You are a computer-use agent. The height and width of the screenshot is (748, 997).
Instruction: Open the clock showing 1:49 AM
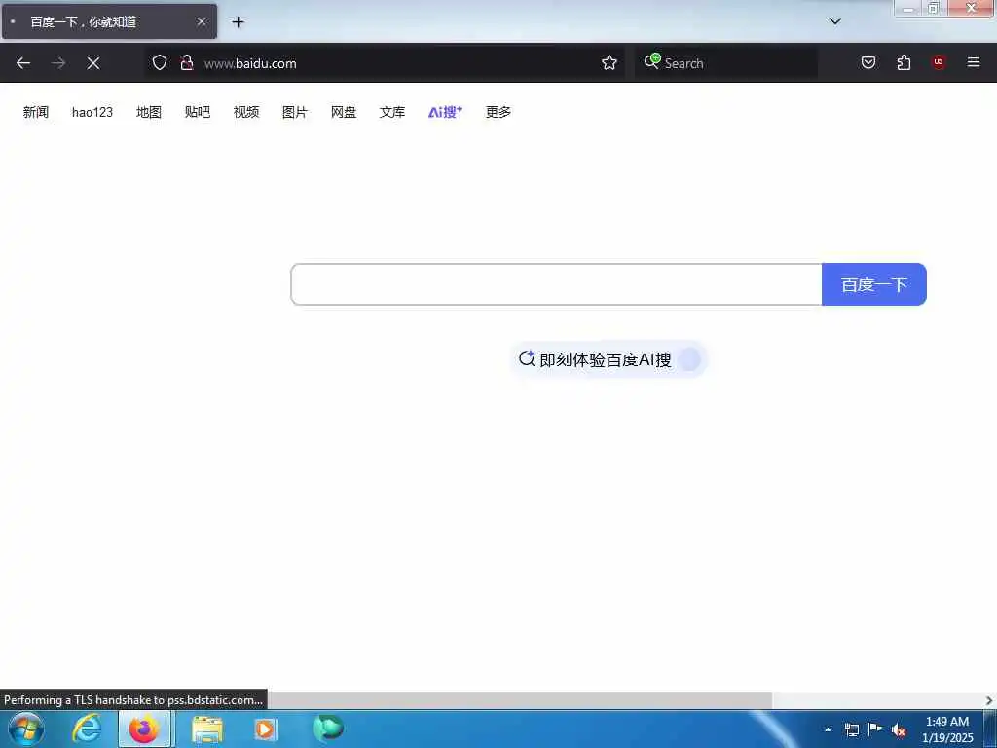tap(947, 729)
